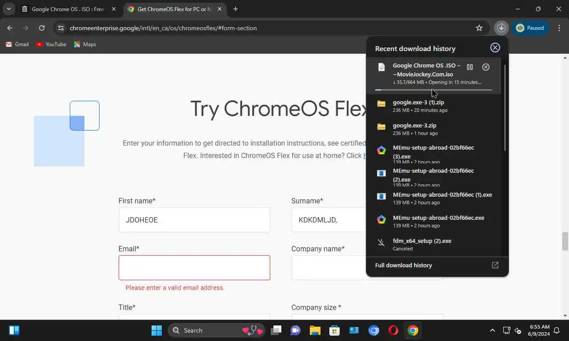Click folder icon for google.exe-3.zip

coord(381,127)
